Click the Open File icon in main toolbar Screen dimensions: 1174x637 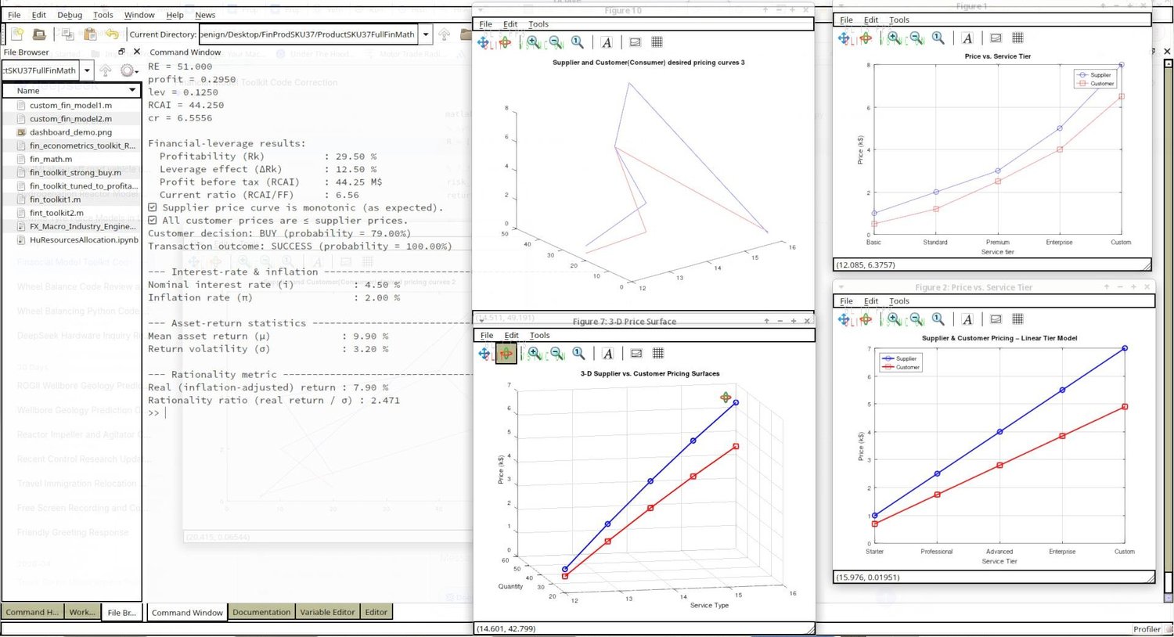(x=38, y=34)
